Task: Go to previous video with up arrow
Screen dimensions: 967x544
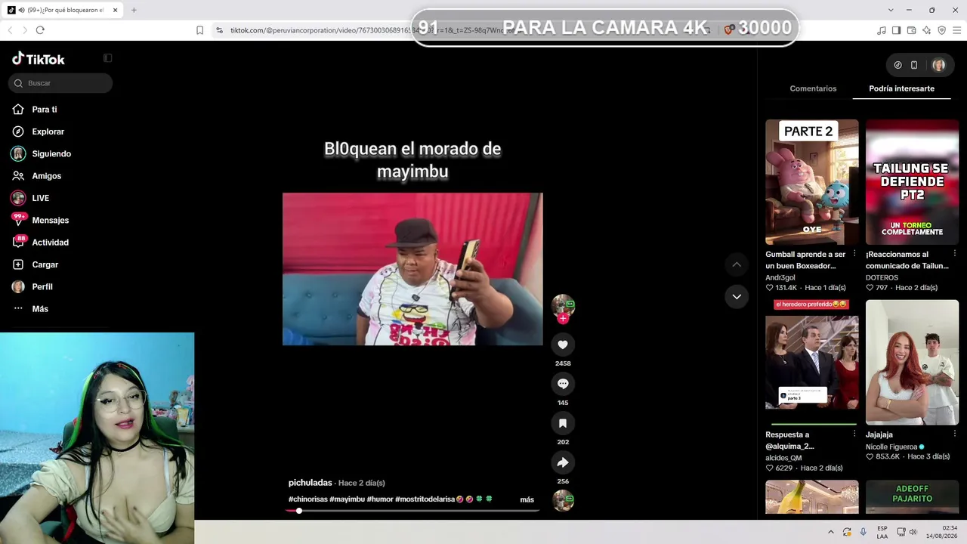Action: (x=737, y=264)
